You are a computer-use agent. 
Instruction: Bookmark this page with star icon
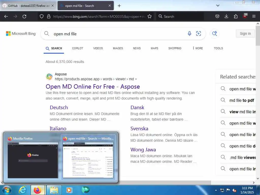point(149,16)
